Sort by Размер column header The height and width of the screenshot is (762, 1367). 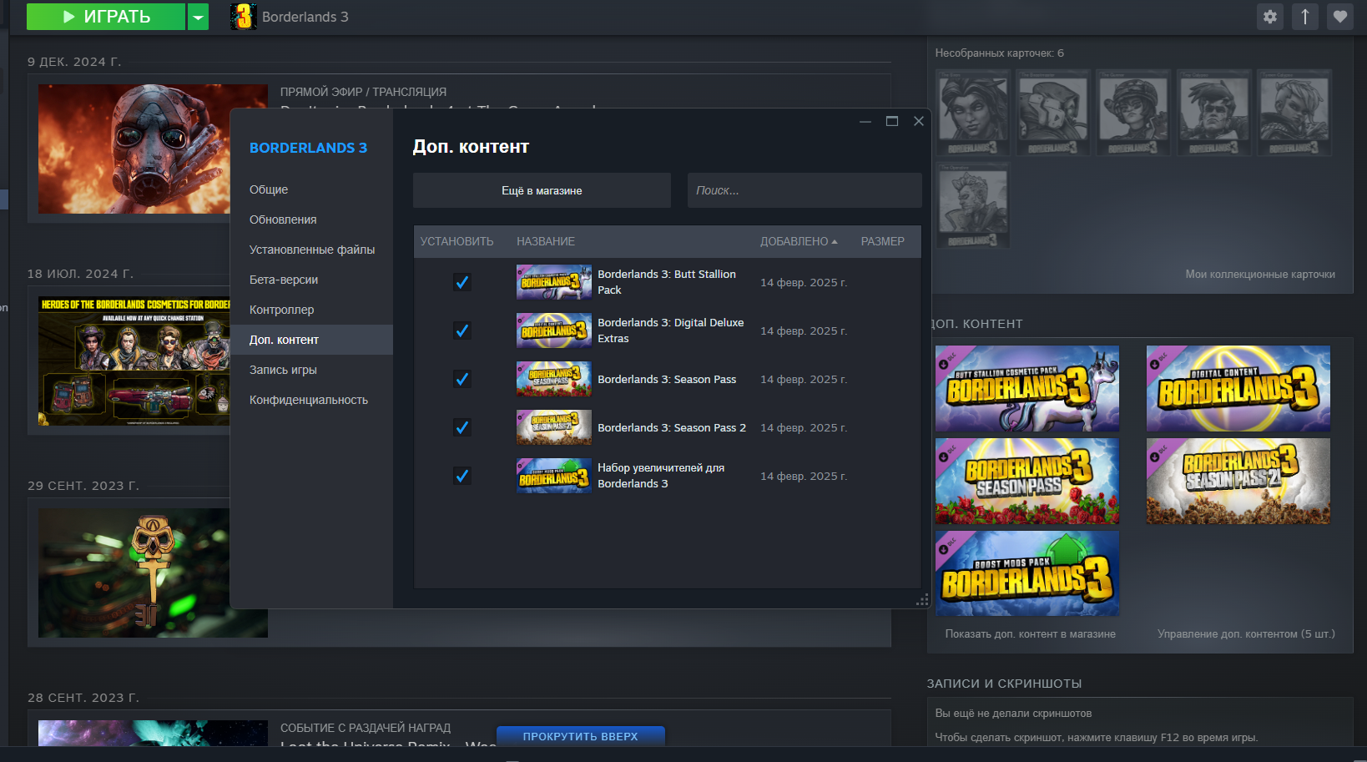pyautogui.click(x=883, y=241)
